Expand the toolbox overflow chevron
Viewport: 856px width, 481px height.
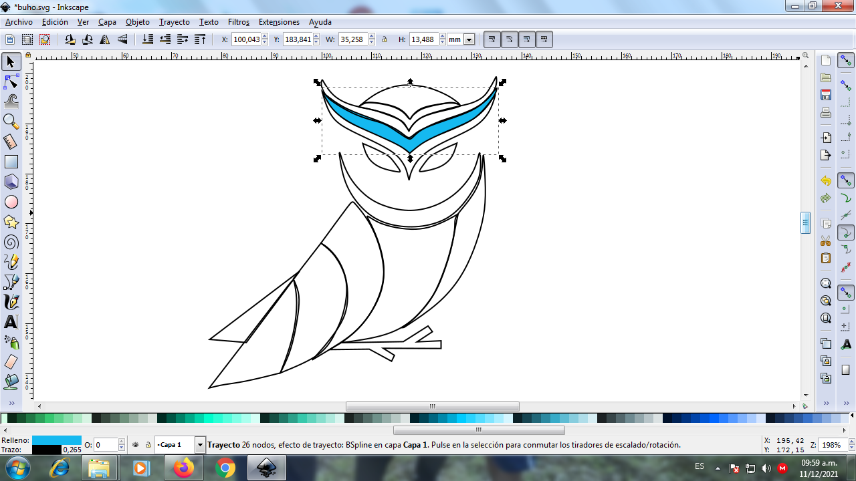click(x=11, y=404)
